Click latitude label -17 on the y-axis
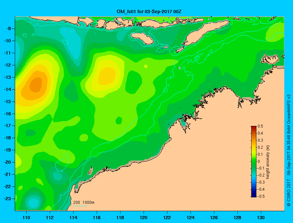The width and height of the screenshot is (293, 223). pos(7,126)
